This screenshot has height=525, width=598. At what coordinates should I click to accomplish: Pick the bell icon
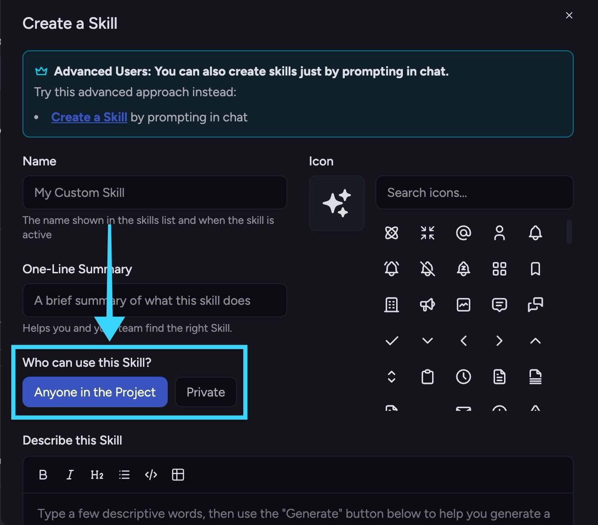536,233
